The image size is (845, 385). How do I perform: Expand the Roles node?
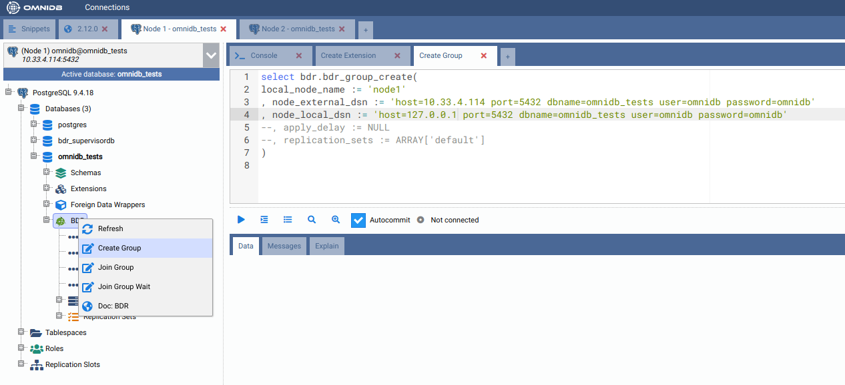pyautogui.click(x=21, y=348)
